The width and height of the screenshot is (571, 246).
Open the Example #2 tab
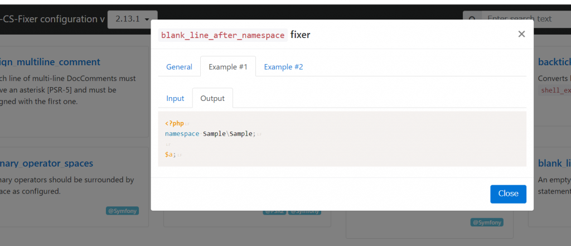tap(283, 67)
